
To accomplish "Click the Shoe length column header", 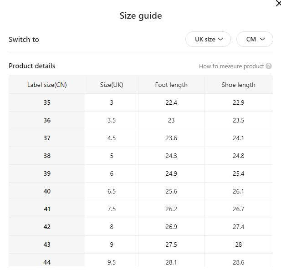I will coord(238,85).
